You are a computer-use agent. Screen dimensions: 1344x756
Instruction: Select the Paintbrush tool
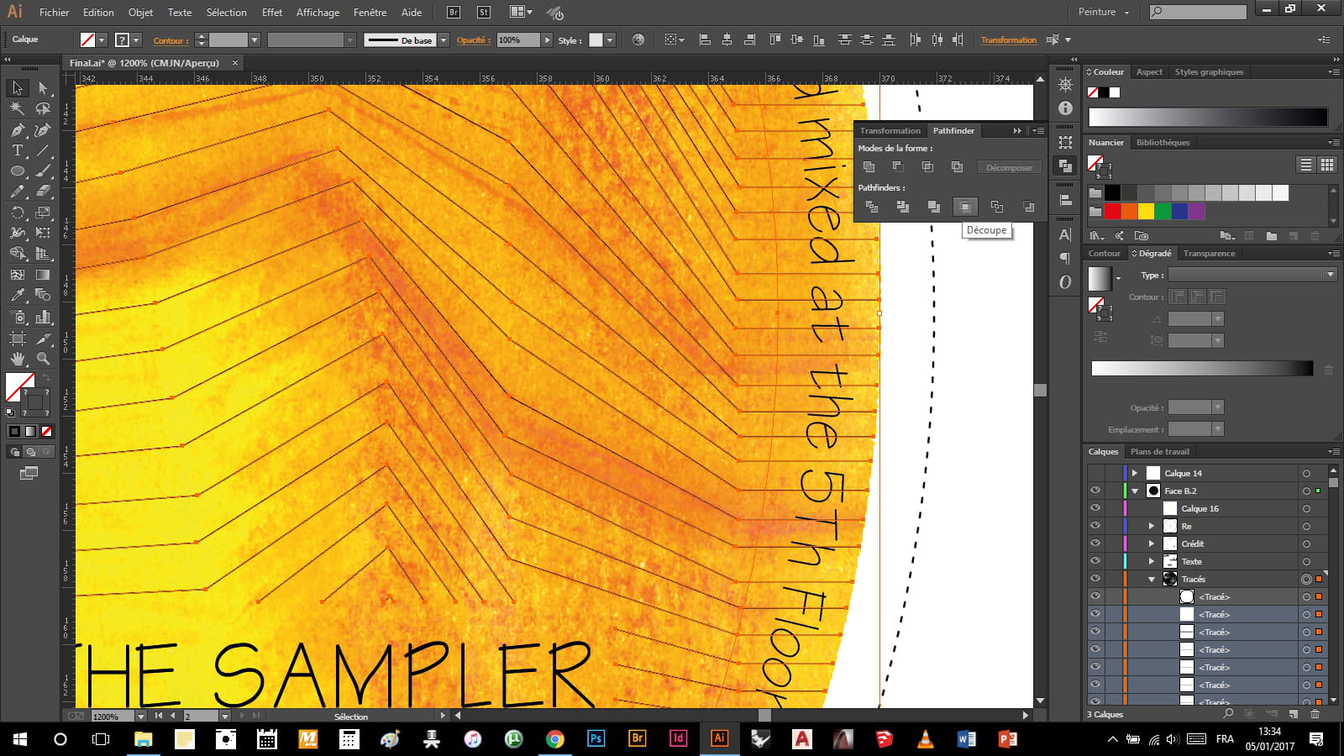[43, 171]
